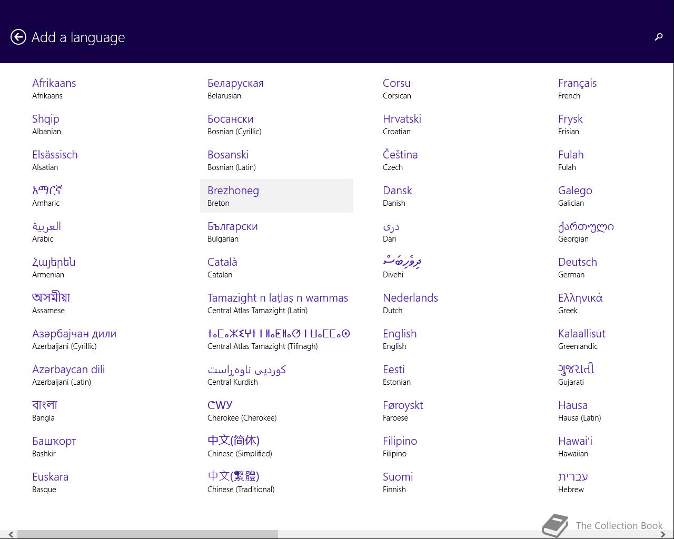Choose Hawai'i (Hawaiian)

[x=612, y=446]
